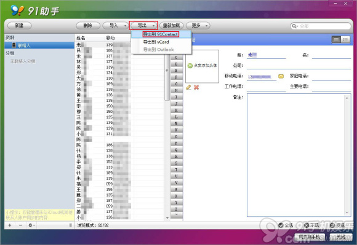Click the 点击添加头像 add avatar icon
The image size is (357, 245).
pyautogui.click(x=190, y=66)
